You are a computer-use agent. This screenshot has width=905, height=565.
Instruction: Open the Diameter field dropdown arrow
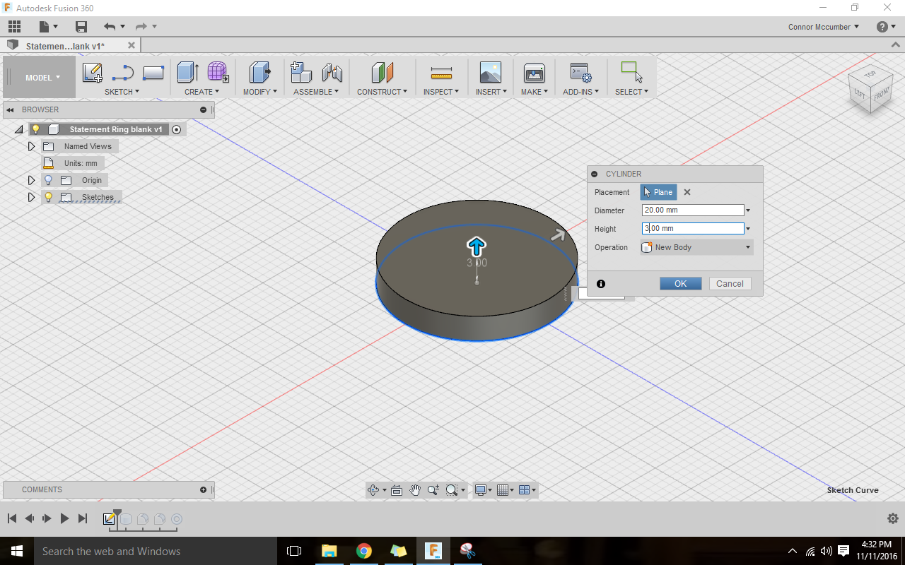coord(748,210)
